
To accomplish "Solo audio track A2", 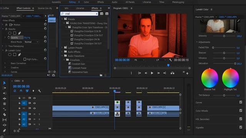I will point(39,119).
